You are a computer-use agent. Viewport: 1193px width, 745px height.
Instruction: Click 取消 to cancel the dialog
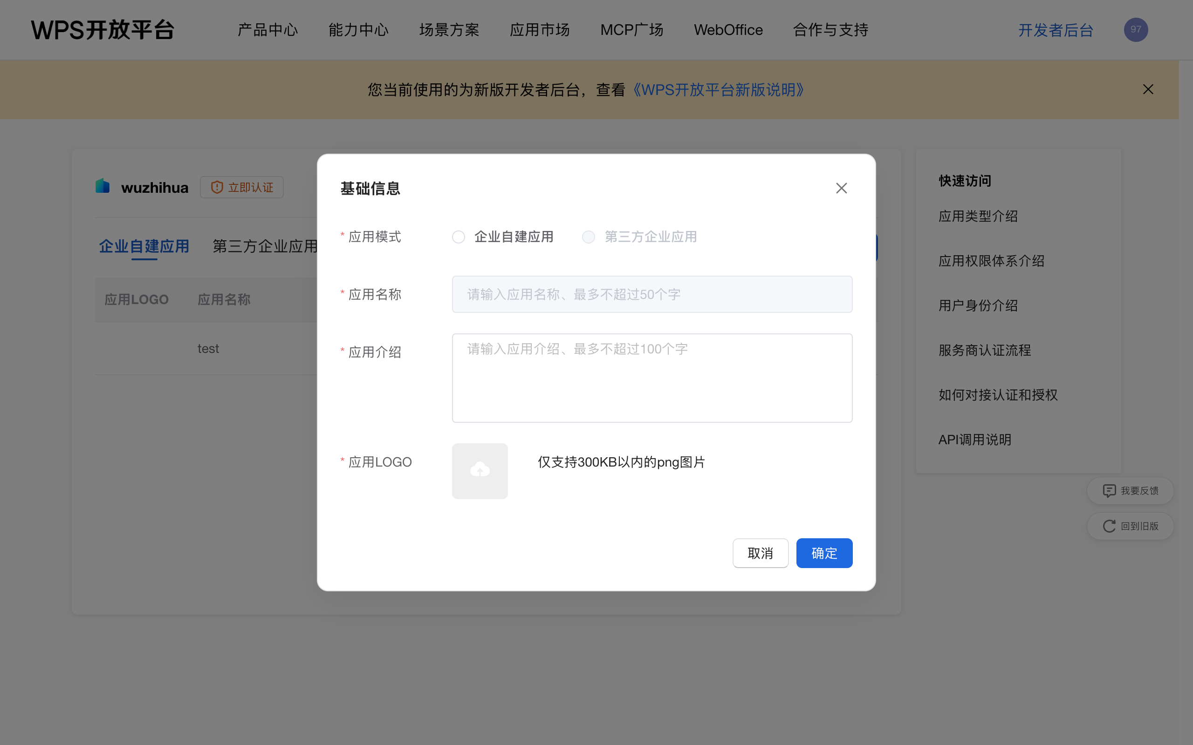(x=761, y=553)
